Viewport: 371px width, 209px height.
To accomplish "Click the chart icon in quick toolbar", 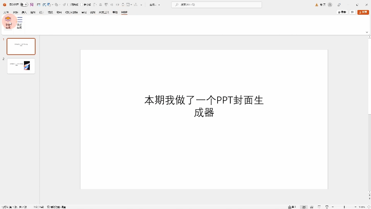I will pyautogui.click(x=136, y=5).
